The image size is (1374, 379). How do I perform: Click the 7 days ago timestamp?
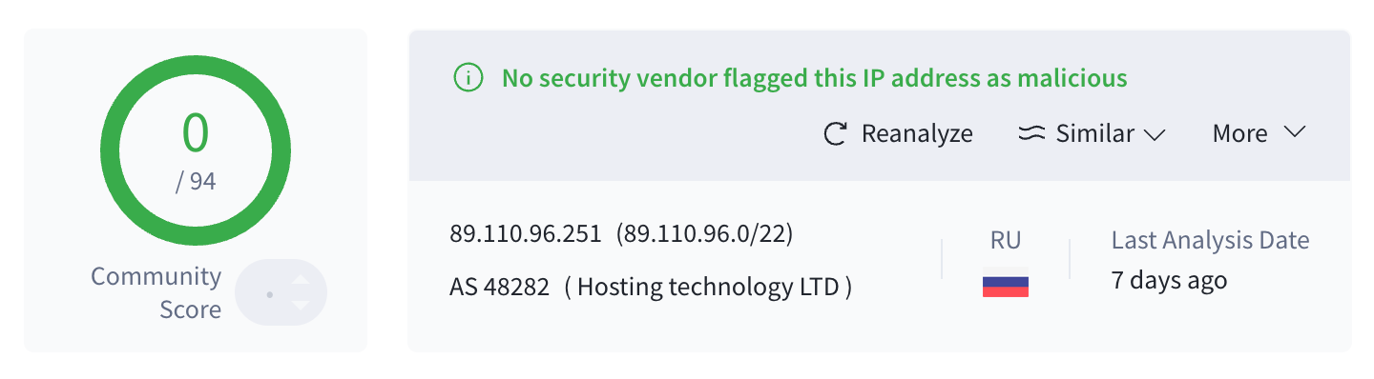(x=1169, y=280)
